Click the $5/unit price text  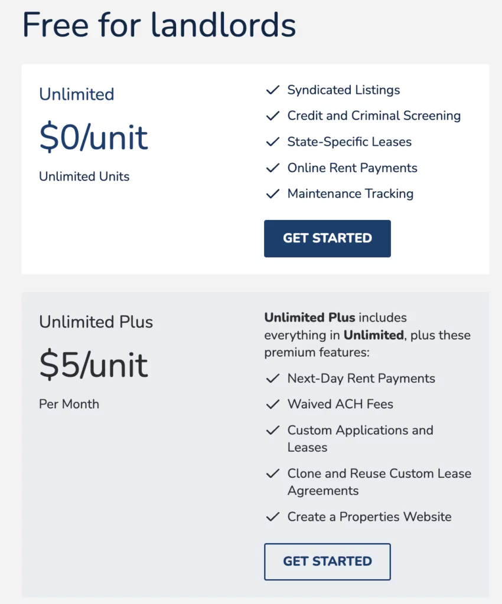[x=94, y=365]
